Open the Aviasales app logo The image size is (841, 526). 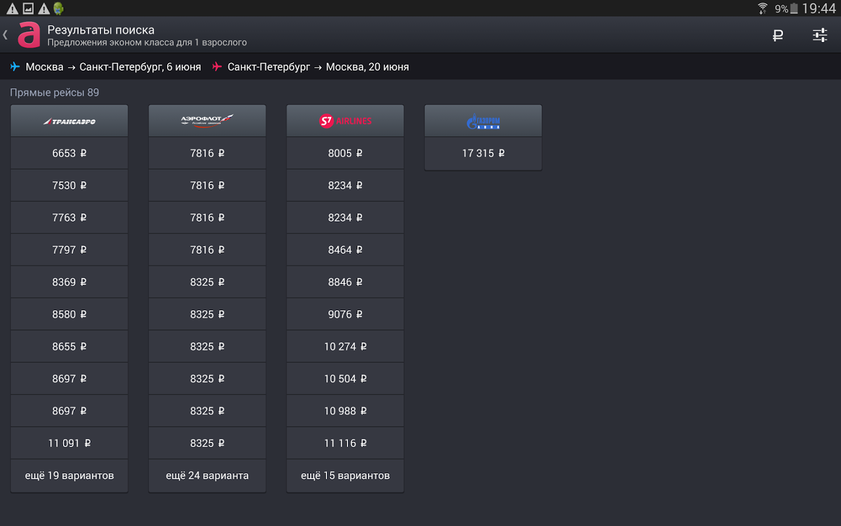coord(29,35)
